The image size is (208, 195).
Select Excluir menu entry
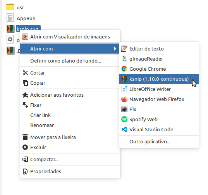coord(70,147)
